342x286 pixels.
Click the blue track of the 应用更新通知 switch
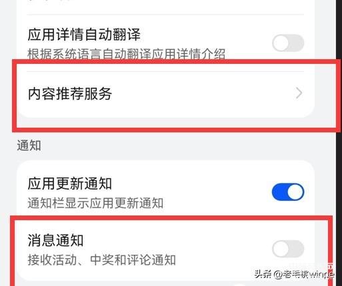(x=279, y=192)
